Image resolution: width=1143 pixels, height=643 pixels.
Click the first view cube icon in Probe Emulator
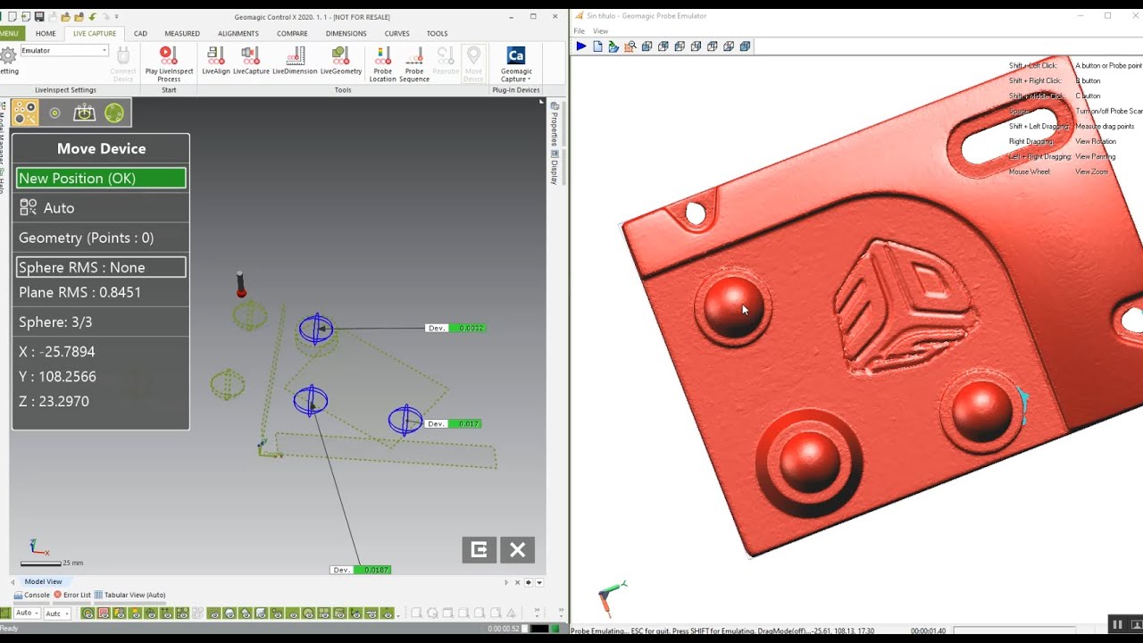pyautogui.click(x=647, y=46)
